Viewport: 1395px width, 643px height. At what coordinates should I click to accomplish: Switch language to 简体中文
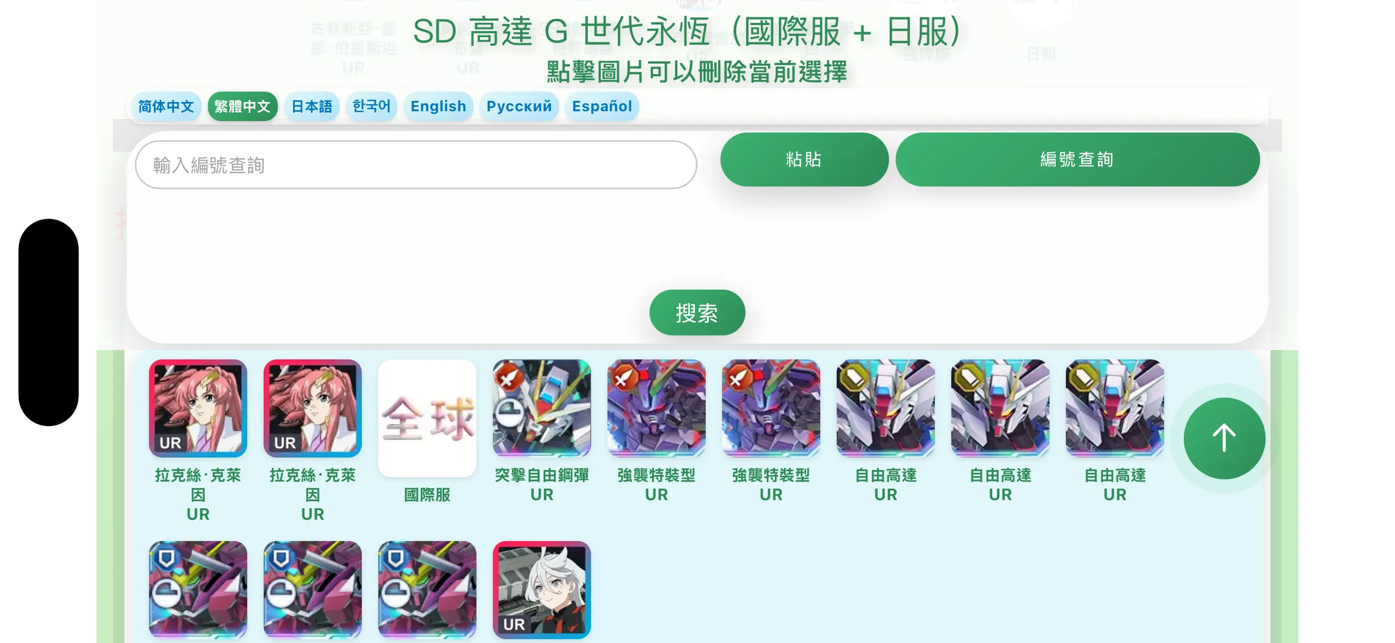click(x=166, y=106)
